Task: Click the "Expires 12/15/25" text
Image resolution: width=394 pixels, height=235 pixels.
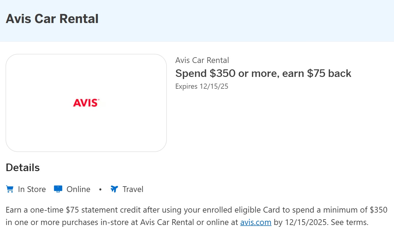Action: pyautogui.click(x=202, y=86)
